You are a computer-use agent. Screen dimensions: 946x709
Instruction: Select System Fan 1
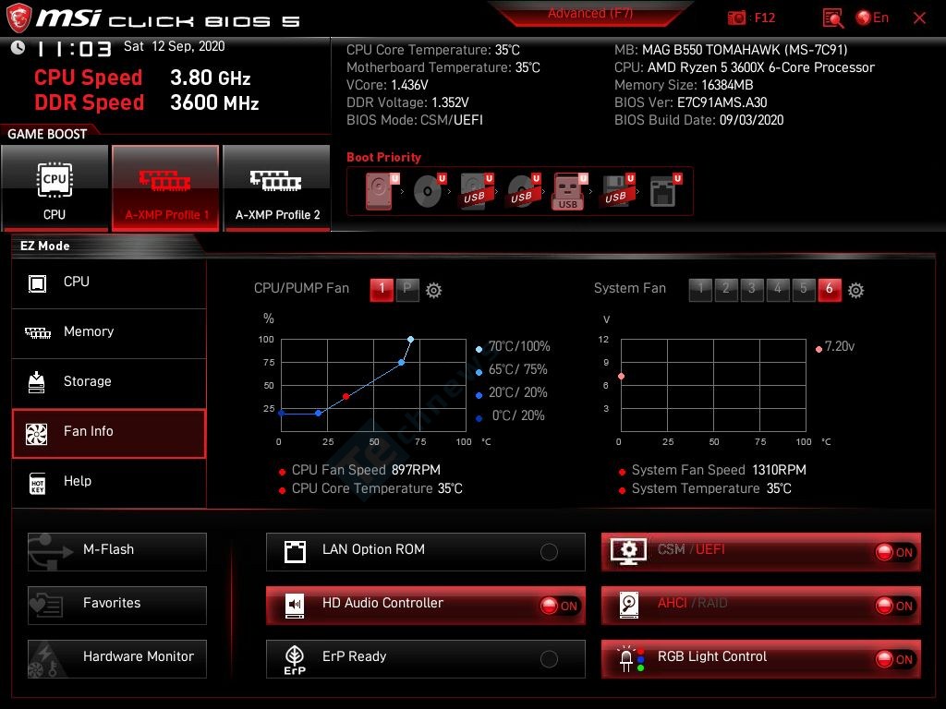click(700, 289)
